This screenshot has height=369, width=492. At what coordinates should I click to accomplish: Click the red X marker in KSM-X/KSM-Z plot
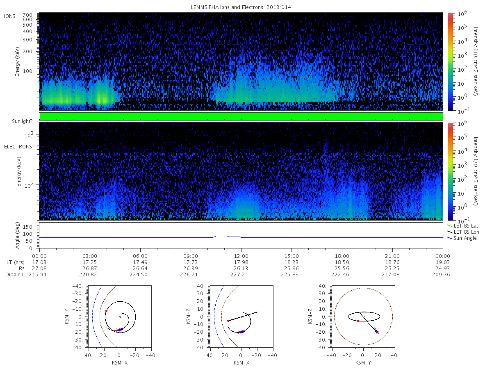(239, 332)
